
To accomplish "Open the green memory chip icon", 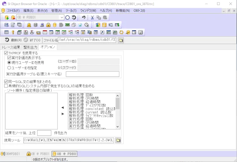I will click(x=67, y=25).
